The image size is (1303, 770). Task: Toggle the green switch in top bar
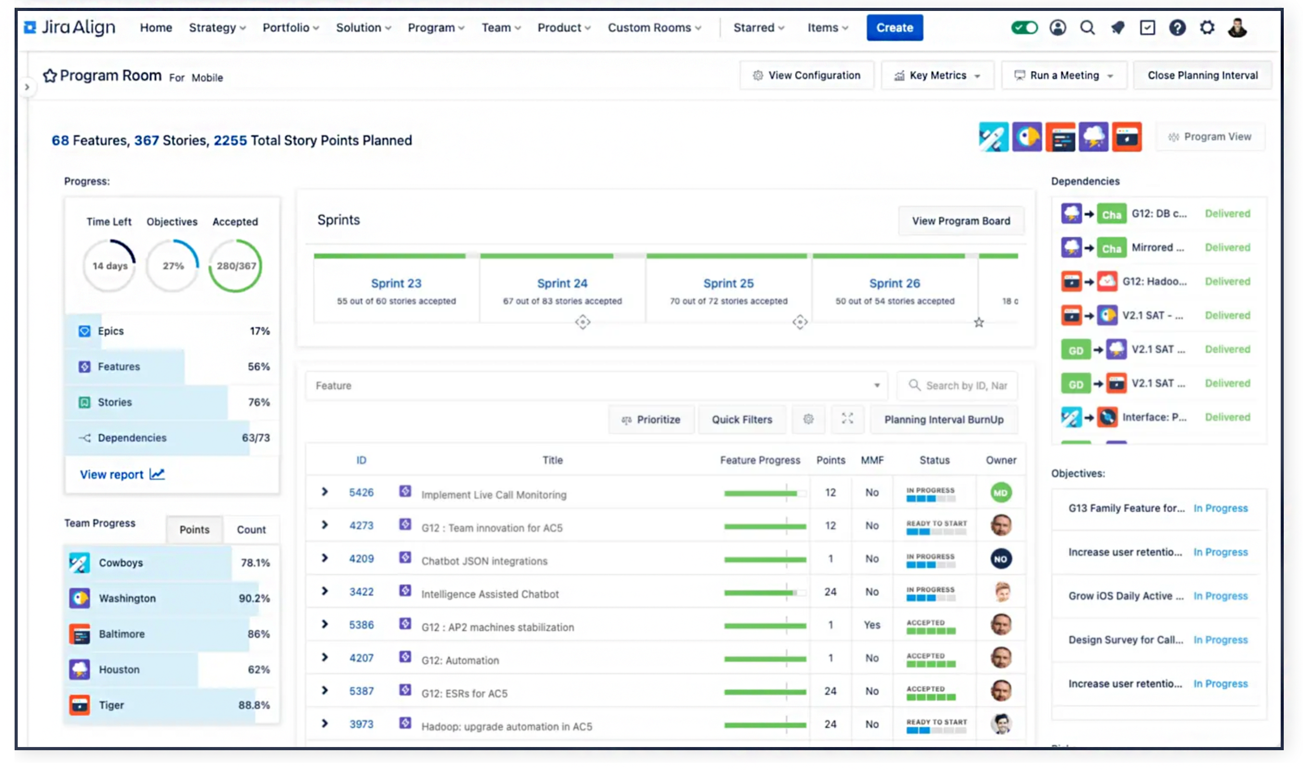click(x=1024, y=28)
